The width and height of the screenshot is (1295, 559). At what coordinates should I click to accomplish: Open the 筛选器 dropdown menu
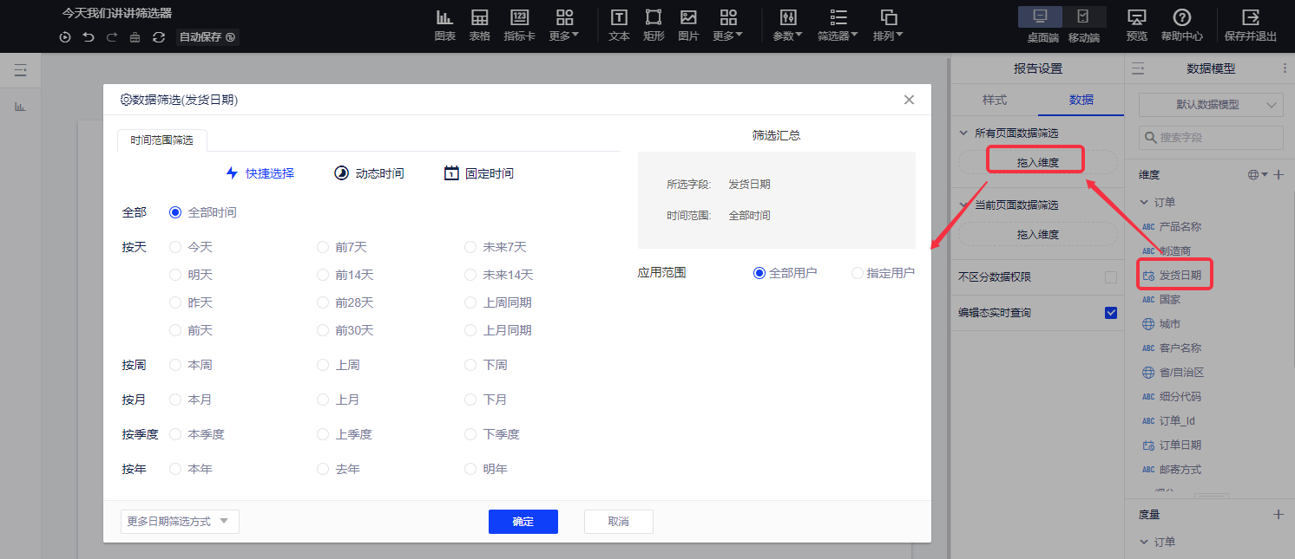(x=837, y=26)
